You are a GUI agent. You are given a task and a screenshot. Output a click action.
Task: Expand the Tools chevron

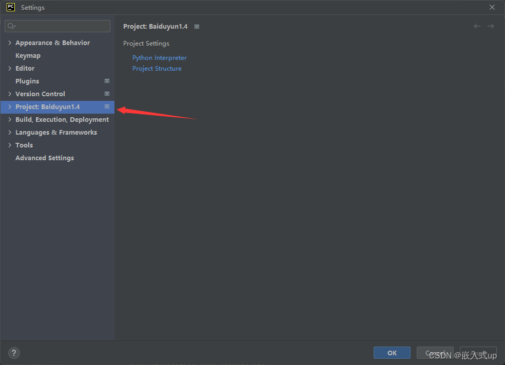(x=10, y=145)
